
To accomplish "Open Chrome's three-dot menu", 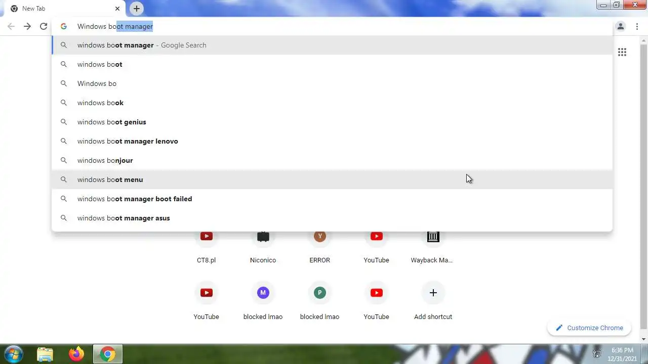I will 637,26.
